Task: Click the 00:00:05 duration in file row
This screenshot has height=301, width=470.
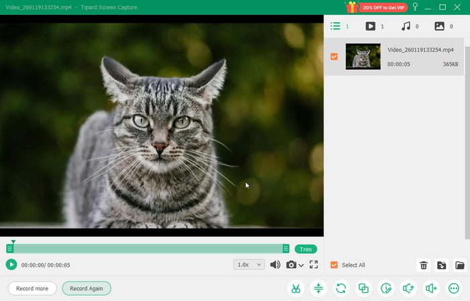Action: point(398,64)
